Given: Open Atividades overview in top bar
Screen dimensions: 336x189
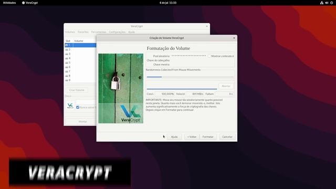Looking at the screenshot, I should click(x=9, y=3).
